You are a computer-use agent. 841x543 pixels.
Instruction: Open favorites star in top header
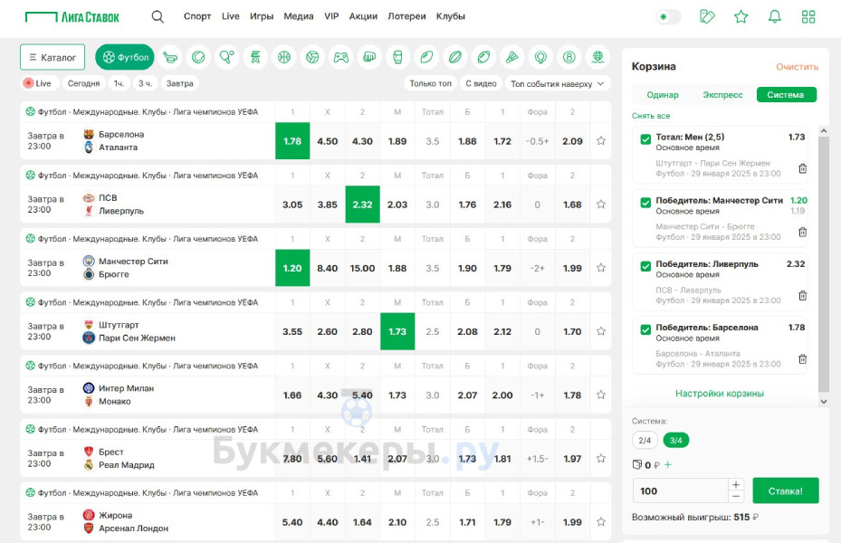[x=741, y=16]
